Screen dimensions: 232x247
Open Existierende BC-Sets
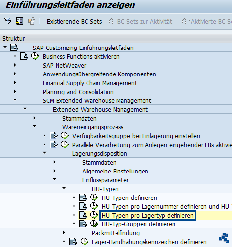point(74,22)
